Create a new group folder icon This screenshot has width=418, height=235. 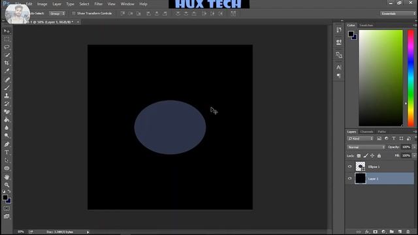pos(392,232)
